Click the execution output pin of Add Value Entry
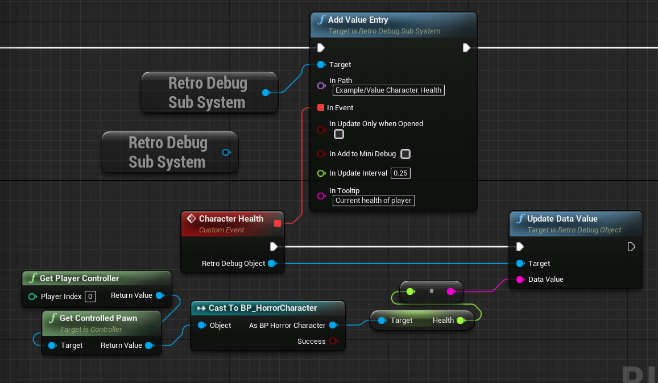This screenshot has height=383, width=658. [x=466, y=48]
